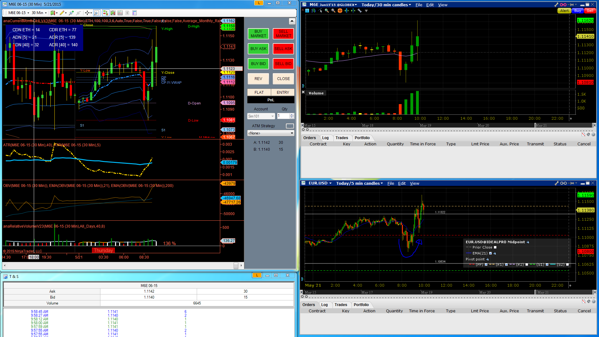Viewport: 599px width, 337px height.
Task: Click the ATM Strategy ellipsis box
Action: click(x=290, y=126)
